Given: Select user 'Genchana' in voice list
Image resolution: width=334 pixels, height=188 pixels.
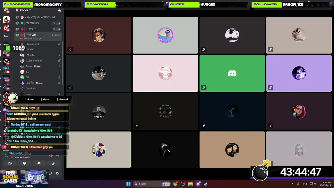Looking at the screenshot, I should coord(40,89).
